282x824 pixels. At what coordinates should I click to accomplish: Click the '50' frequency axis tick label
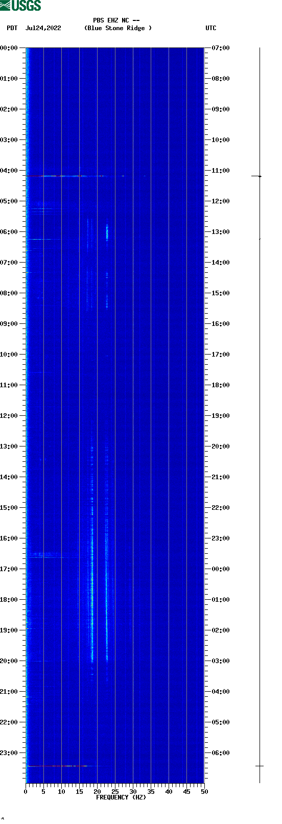coord(204,792)
